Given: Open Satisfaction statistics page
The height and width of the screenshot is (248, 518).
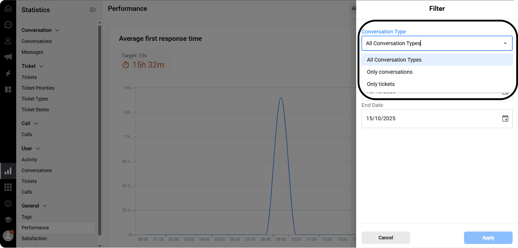Looking at the screenshot, I should pyautogui.click(x=34, y=239).
